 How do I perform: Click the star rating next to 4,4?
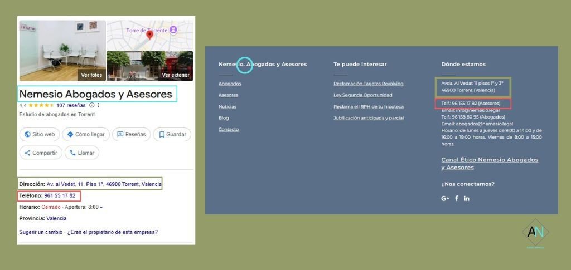pyautogui.click(x=41, y=105)
